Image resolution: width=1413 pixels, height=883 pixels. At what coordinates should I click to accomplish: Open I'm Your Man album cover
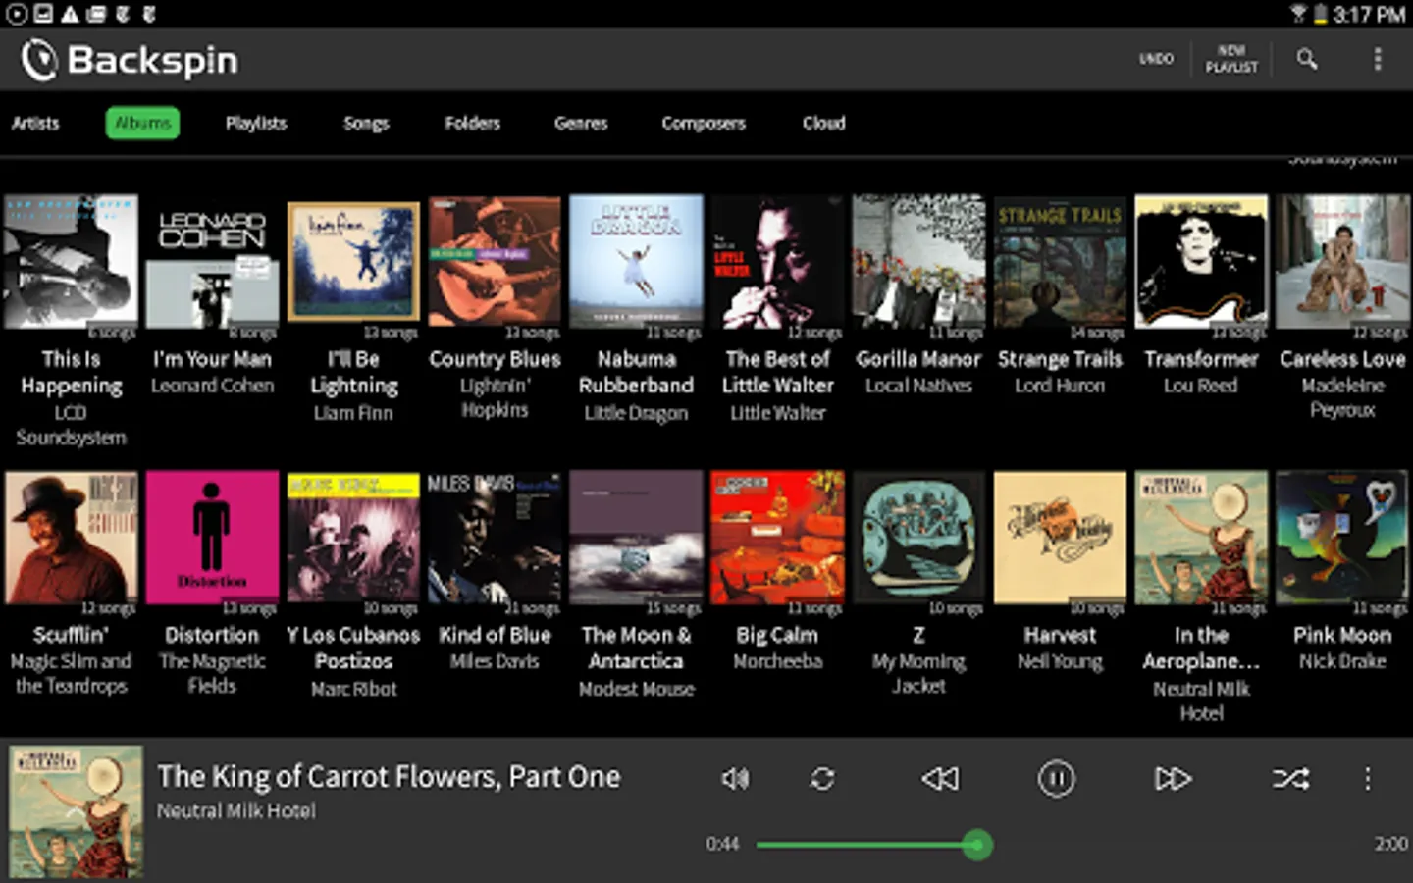212,261
